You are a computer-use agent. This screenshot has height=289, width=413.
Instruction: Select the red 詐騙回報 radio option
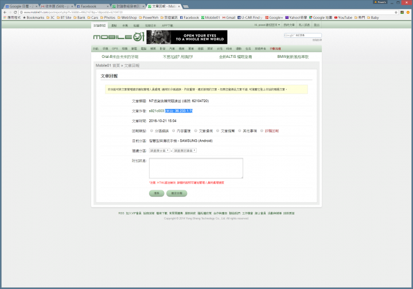262,131
